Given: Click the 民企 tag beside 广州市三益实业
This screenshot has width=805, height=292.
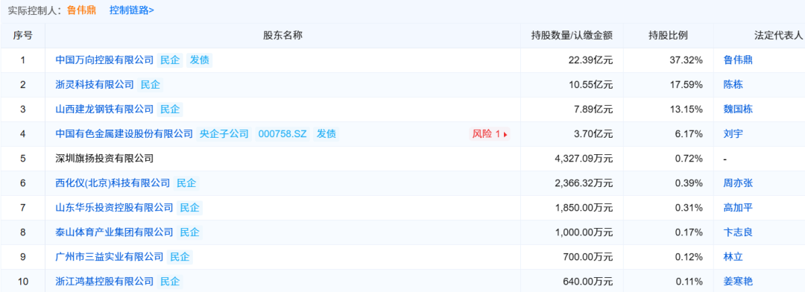Looking at the screenshot, I should (180, 257).
